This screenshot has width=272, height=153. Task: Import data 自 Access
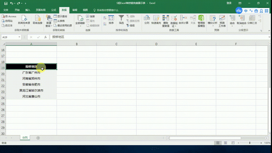pyautogui.click(x=9, y=16)
